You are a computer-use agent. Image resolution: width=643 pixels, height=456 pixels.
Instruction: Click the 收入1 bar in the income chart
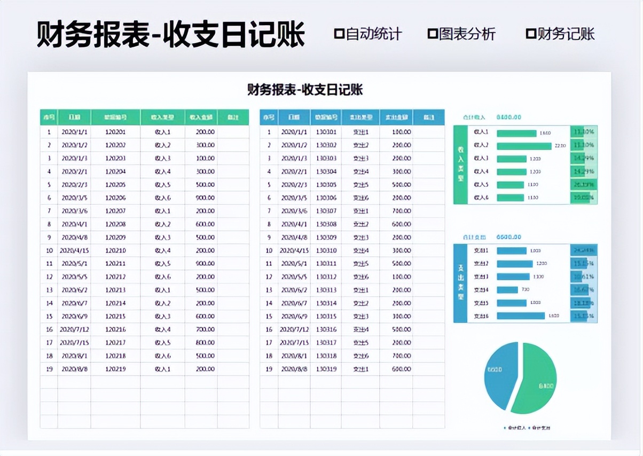[x=516, y=133]
